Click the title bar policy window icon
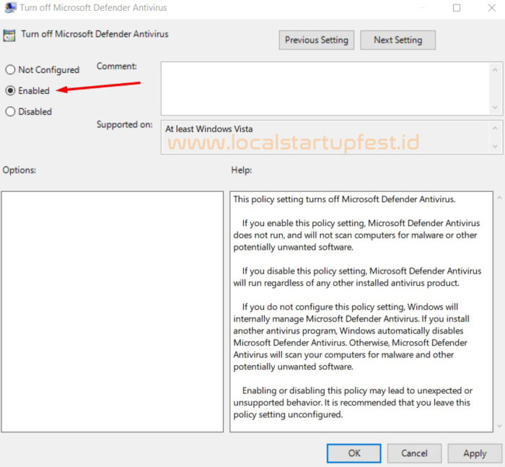This screenshot has width=505, height=467. 10,7
